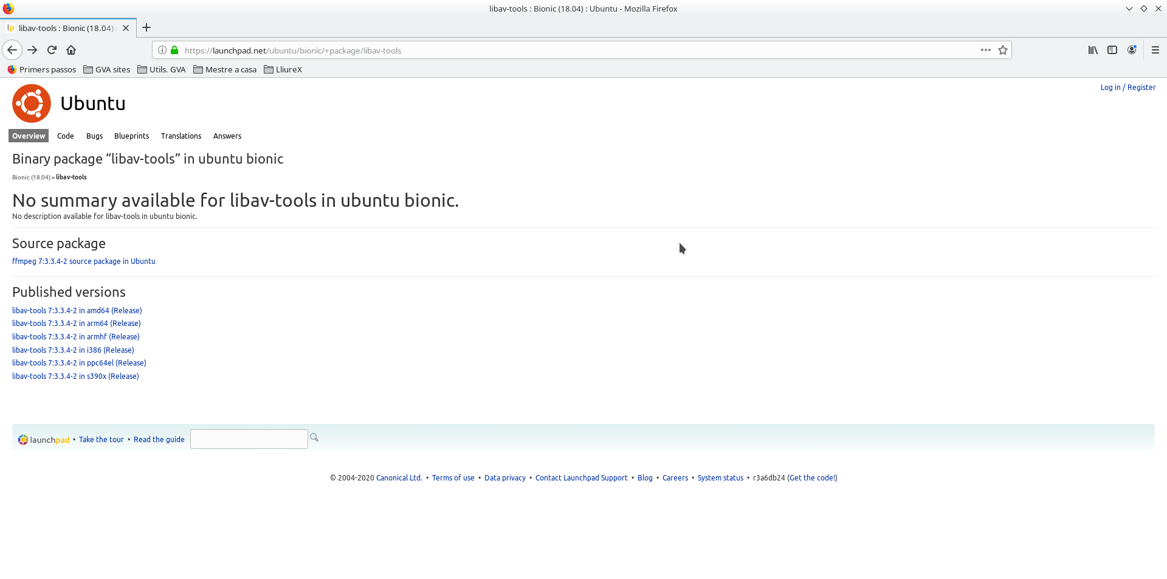Close the libav-tools browser tab
The width and height of the screenshot is (1167, 579).
[x=126, y=28]
